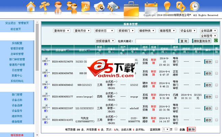Go to 前往首页 link
The width and height of the screenshot is (222, 137).
(x=16, y=29)
